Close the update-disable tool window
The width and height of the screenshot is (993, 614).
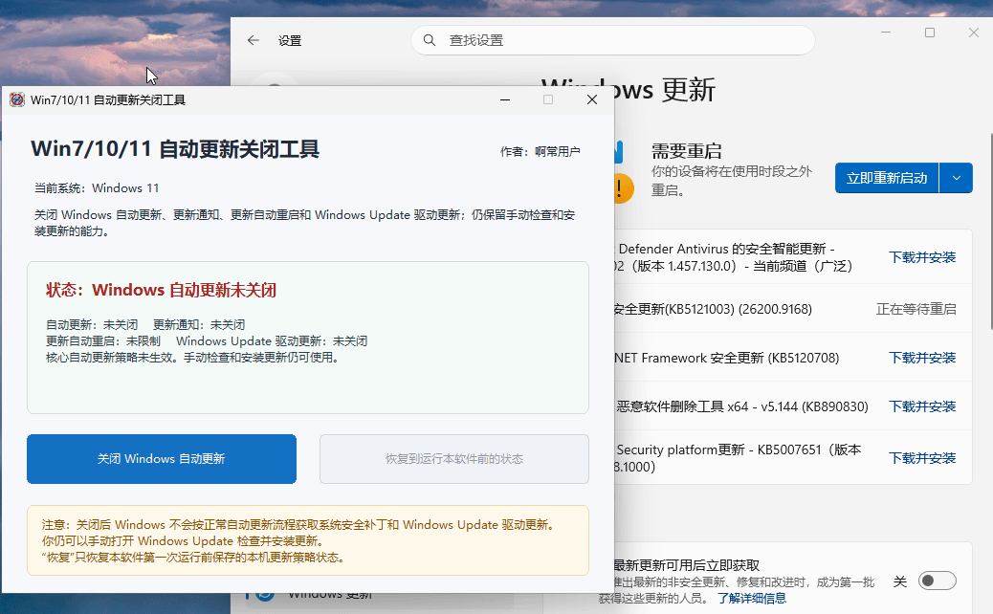pos(592,100)
